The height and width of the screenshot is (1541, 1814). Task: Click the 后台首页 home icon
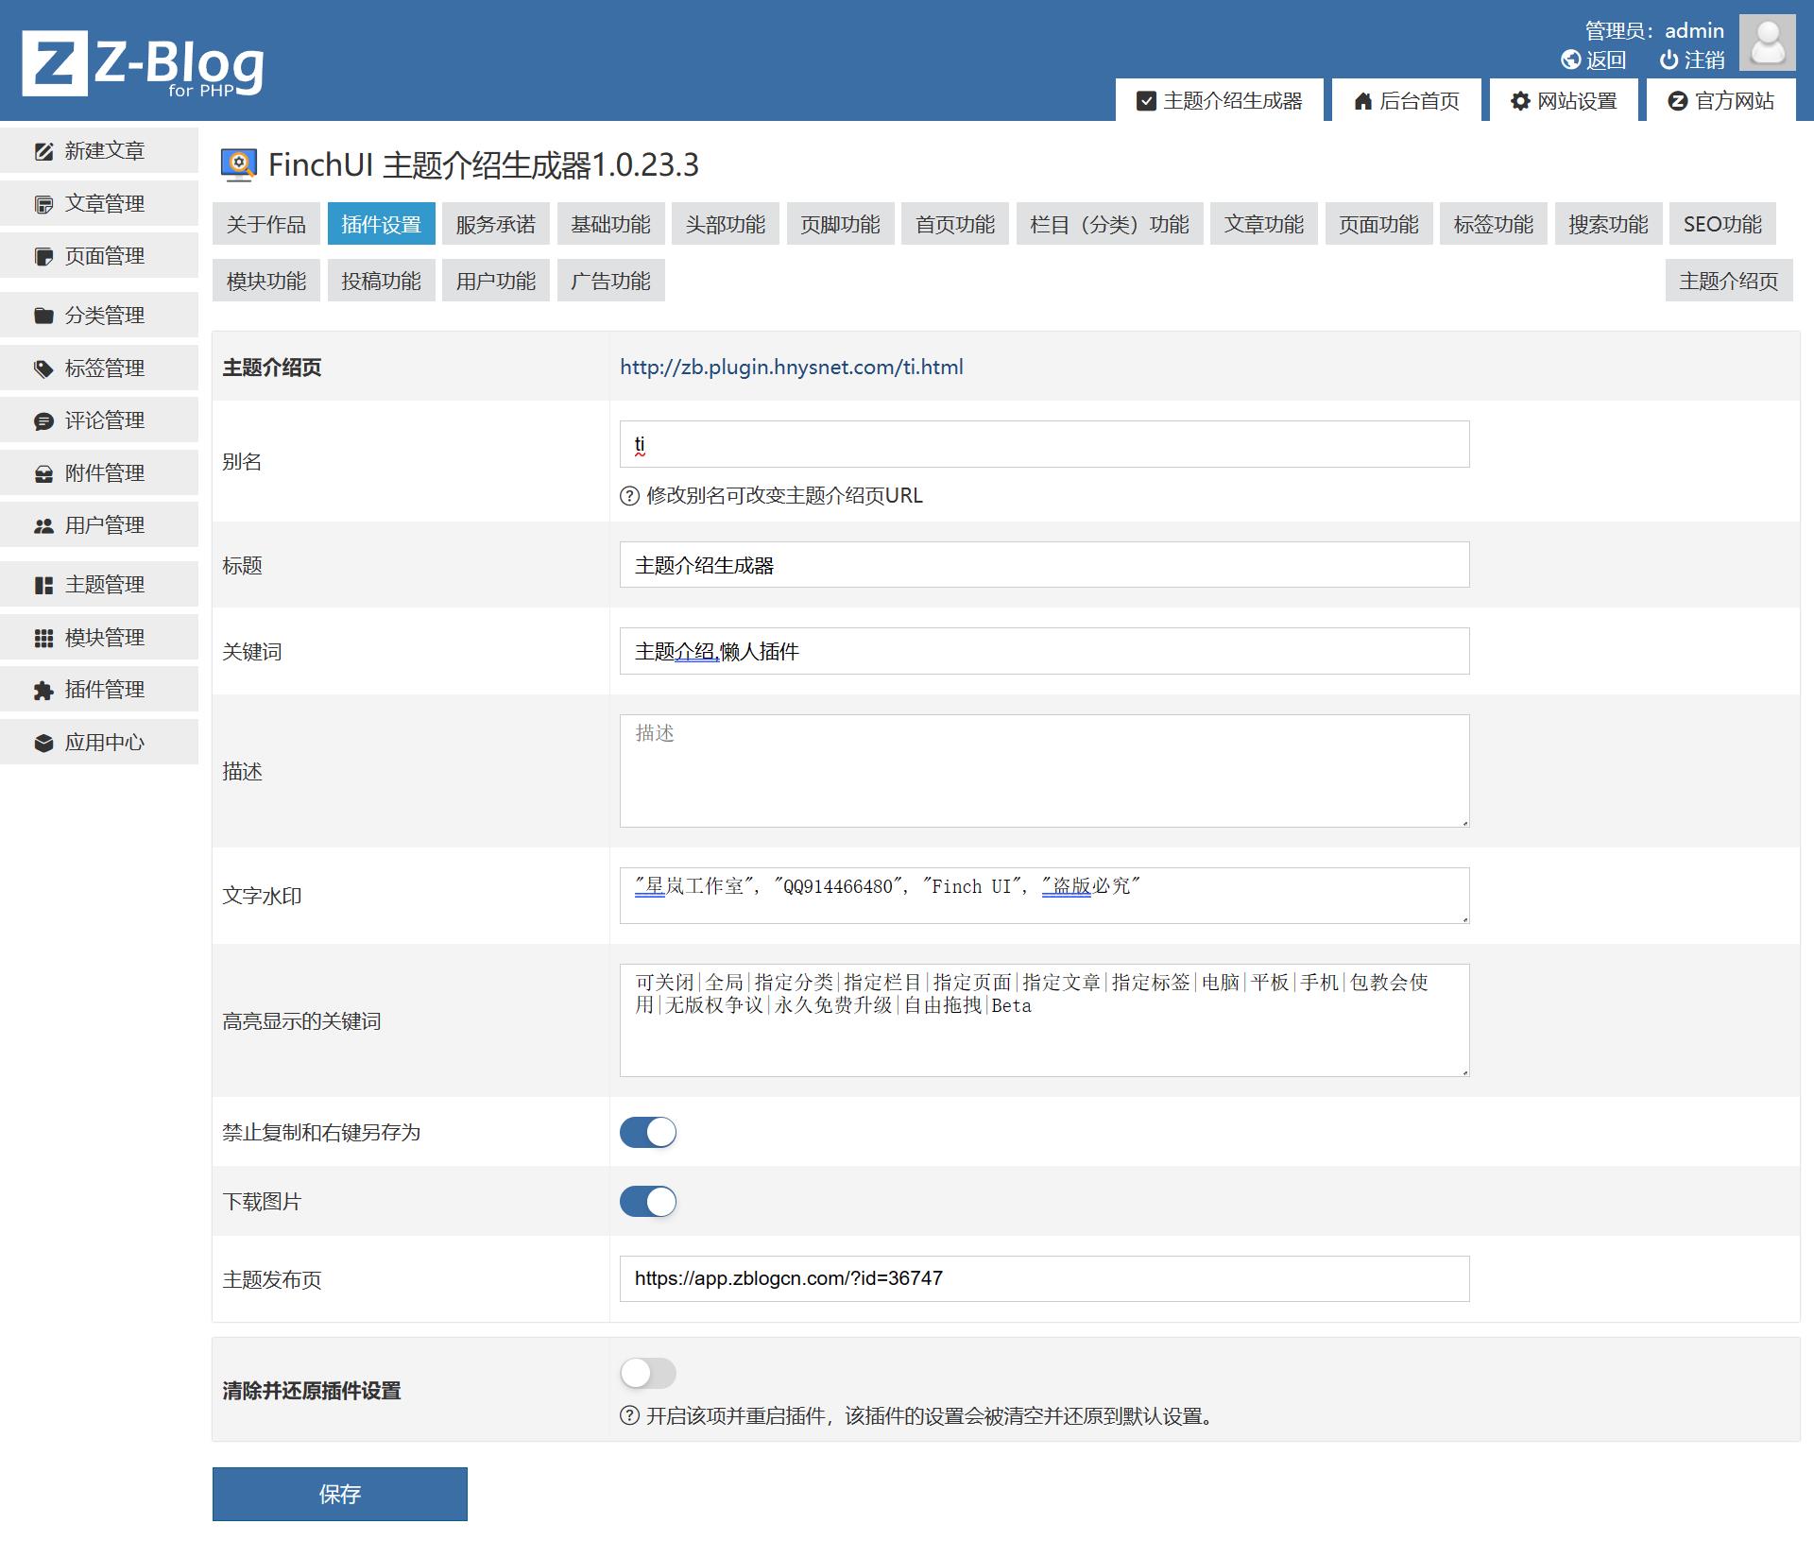tap(1362, 101)
